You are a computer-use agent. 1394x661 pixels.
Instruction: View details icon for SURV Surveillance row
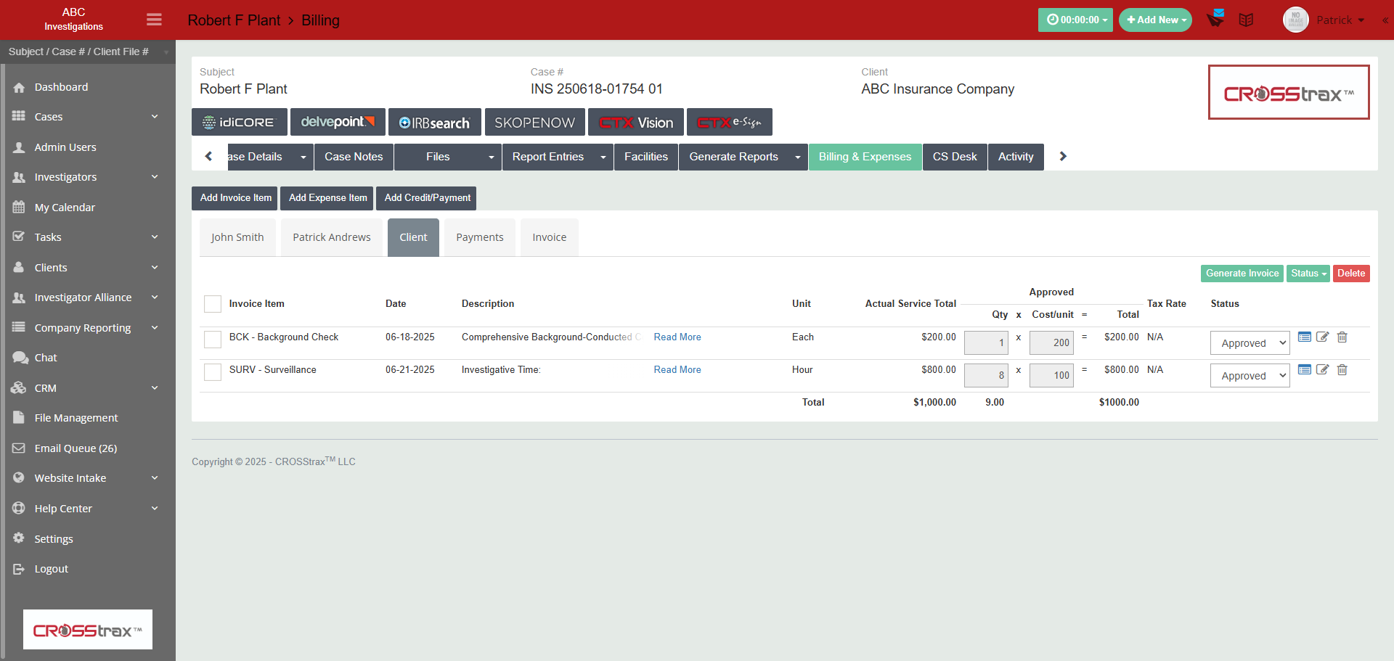[1304, 369]
